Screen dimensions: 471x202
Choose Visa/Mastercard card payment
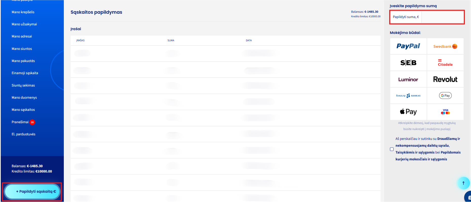click(445, 112)
